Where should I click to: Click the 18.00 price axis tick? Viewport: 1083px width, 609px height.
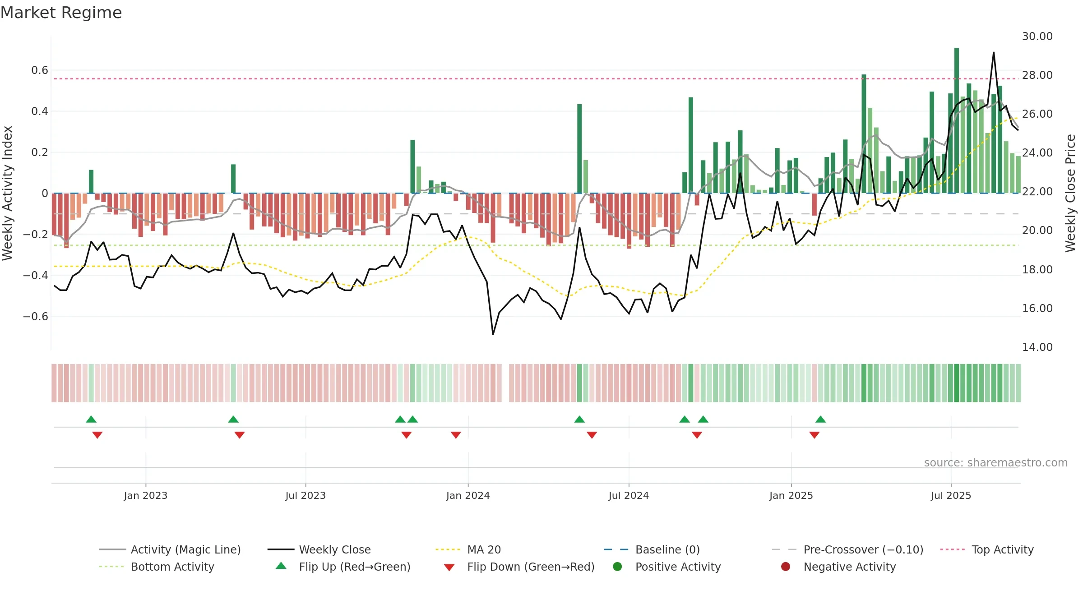coord(1037,269)
